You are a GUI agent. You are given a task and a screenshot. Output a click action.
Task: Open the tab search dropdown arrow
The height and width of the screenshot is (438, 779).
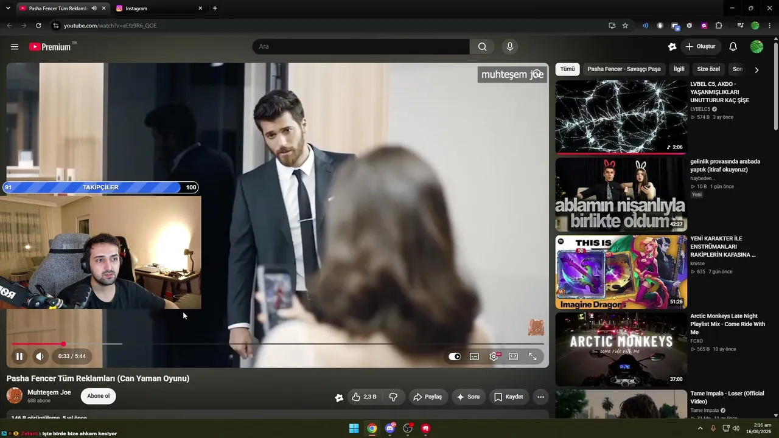click(x=8, y=9)
